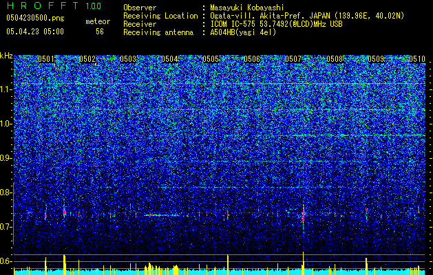This screenshot has height=275, width=433.
Task: Click the tallest yellow power bar under 0507
Action: pos(303,263)
